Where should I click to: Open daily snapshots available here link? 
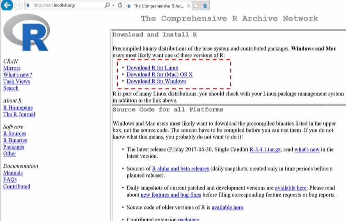click(x=291, y=188)
